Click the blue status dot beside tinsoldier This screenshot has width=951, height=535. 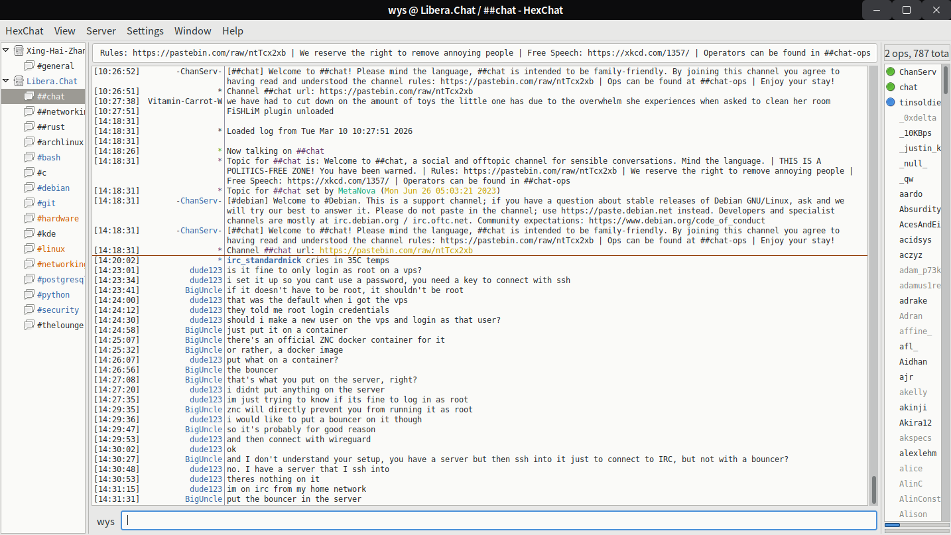[891, 102]
